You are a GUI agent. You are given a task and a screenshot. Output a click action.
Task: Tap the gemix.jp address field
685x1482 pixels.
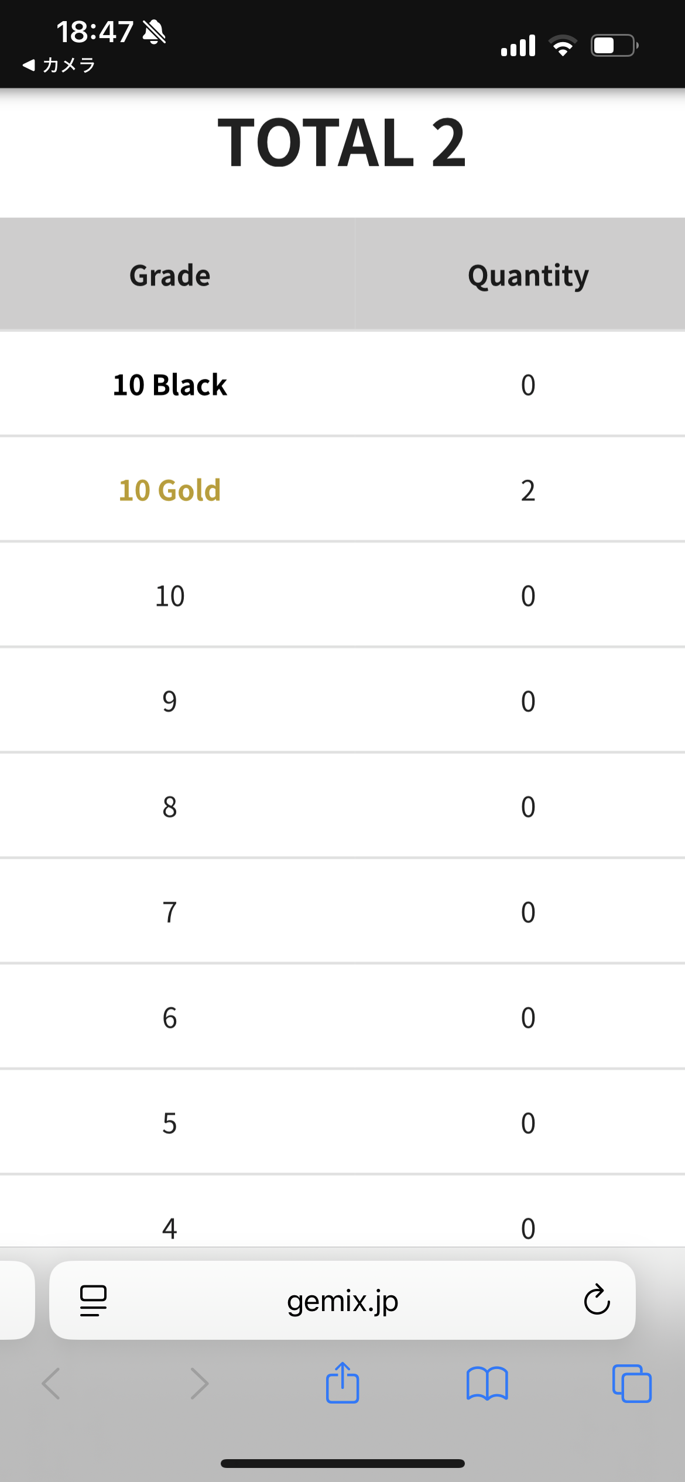[342, 1300]
